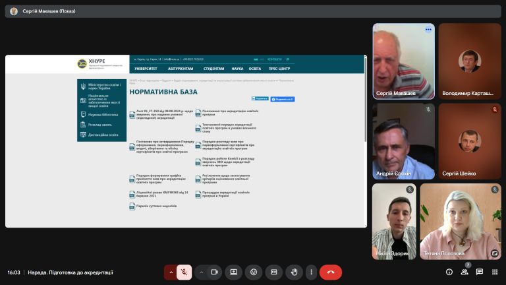Screen dimensions: 506x285
Task: Show the participants people panel
Action: pyautogui.click(x=464, y=272)
